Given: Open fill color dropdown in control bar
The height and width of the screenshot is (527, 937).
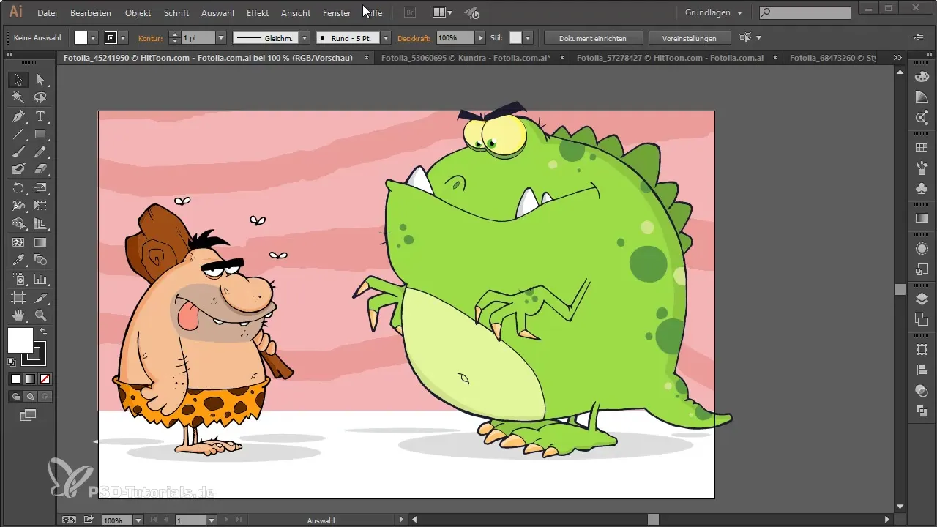Looking at the screenshot, I should coord(93,37).
